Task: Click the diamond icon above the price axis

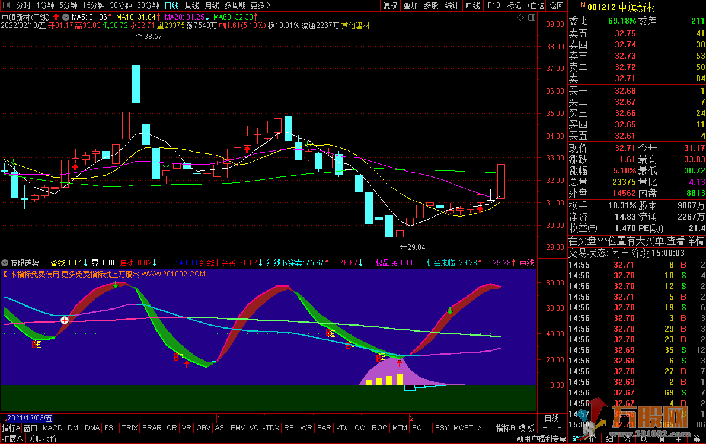Action: coord(520,17)
